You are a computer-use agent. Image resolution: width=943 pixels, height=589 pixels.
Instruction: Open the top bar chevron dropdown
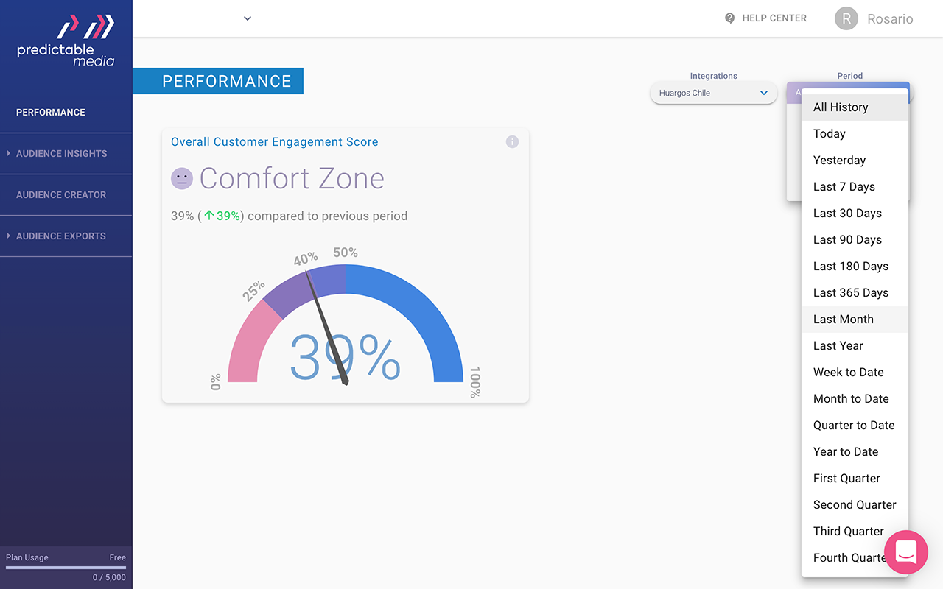tap(248, 18)
